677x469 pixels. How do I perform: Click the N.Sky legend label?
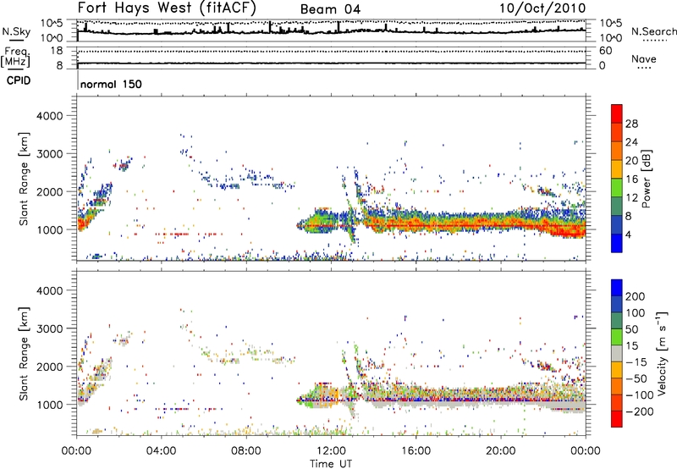click(x=16, y=31)
